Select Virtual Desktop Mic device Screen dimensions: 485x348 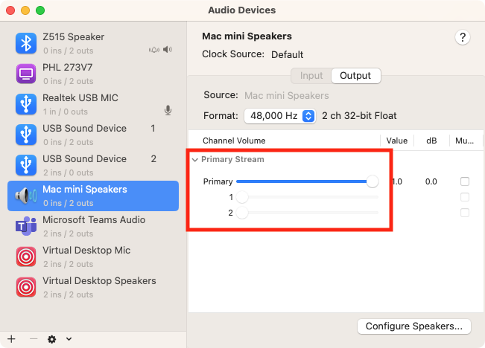[93, 257]
